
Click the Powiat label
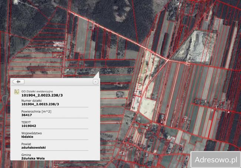pos(26,144)
